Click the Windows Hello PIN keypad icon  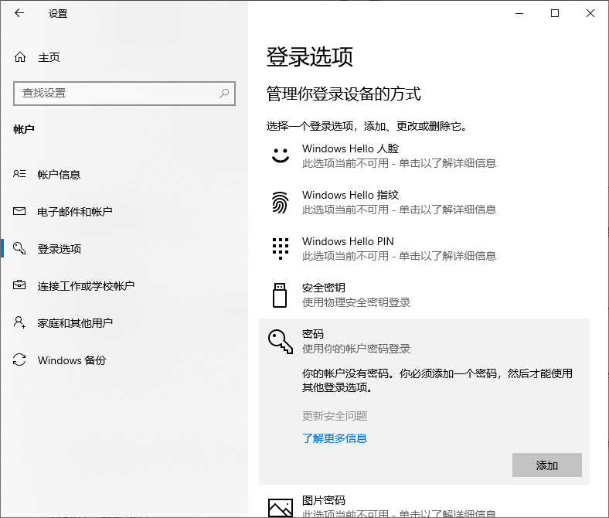(x=281, y=249)
